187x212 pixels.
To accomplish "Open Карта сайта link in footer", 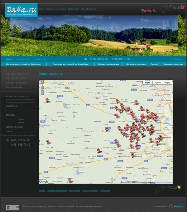I will tap(105, 190).
